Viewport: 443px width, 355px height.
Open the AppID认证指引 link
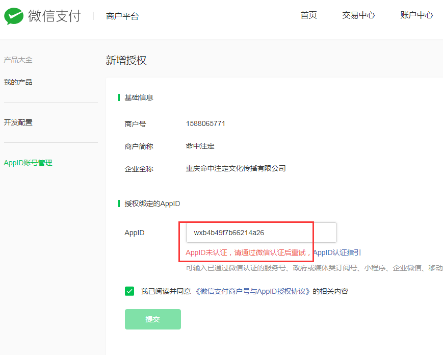pos(337,252)
